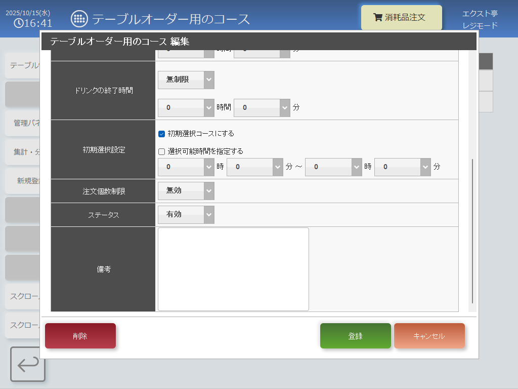Click the キャンセル button
The image size is (518, 389).
429,336
